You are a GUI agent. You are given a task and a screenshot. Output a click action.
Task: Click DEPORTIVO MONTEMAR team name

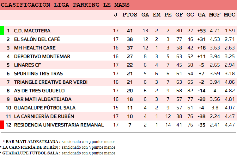click(42, 56)
